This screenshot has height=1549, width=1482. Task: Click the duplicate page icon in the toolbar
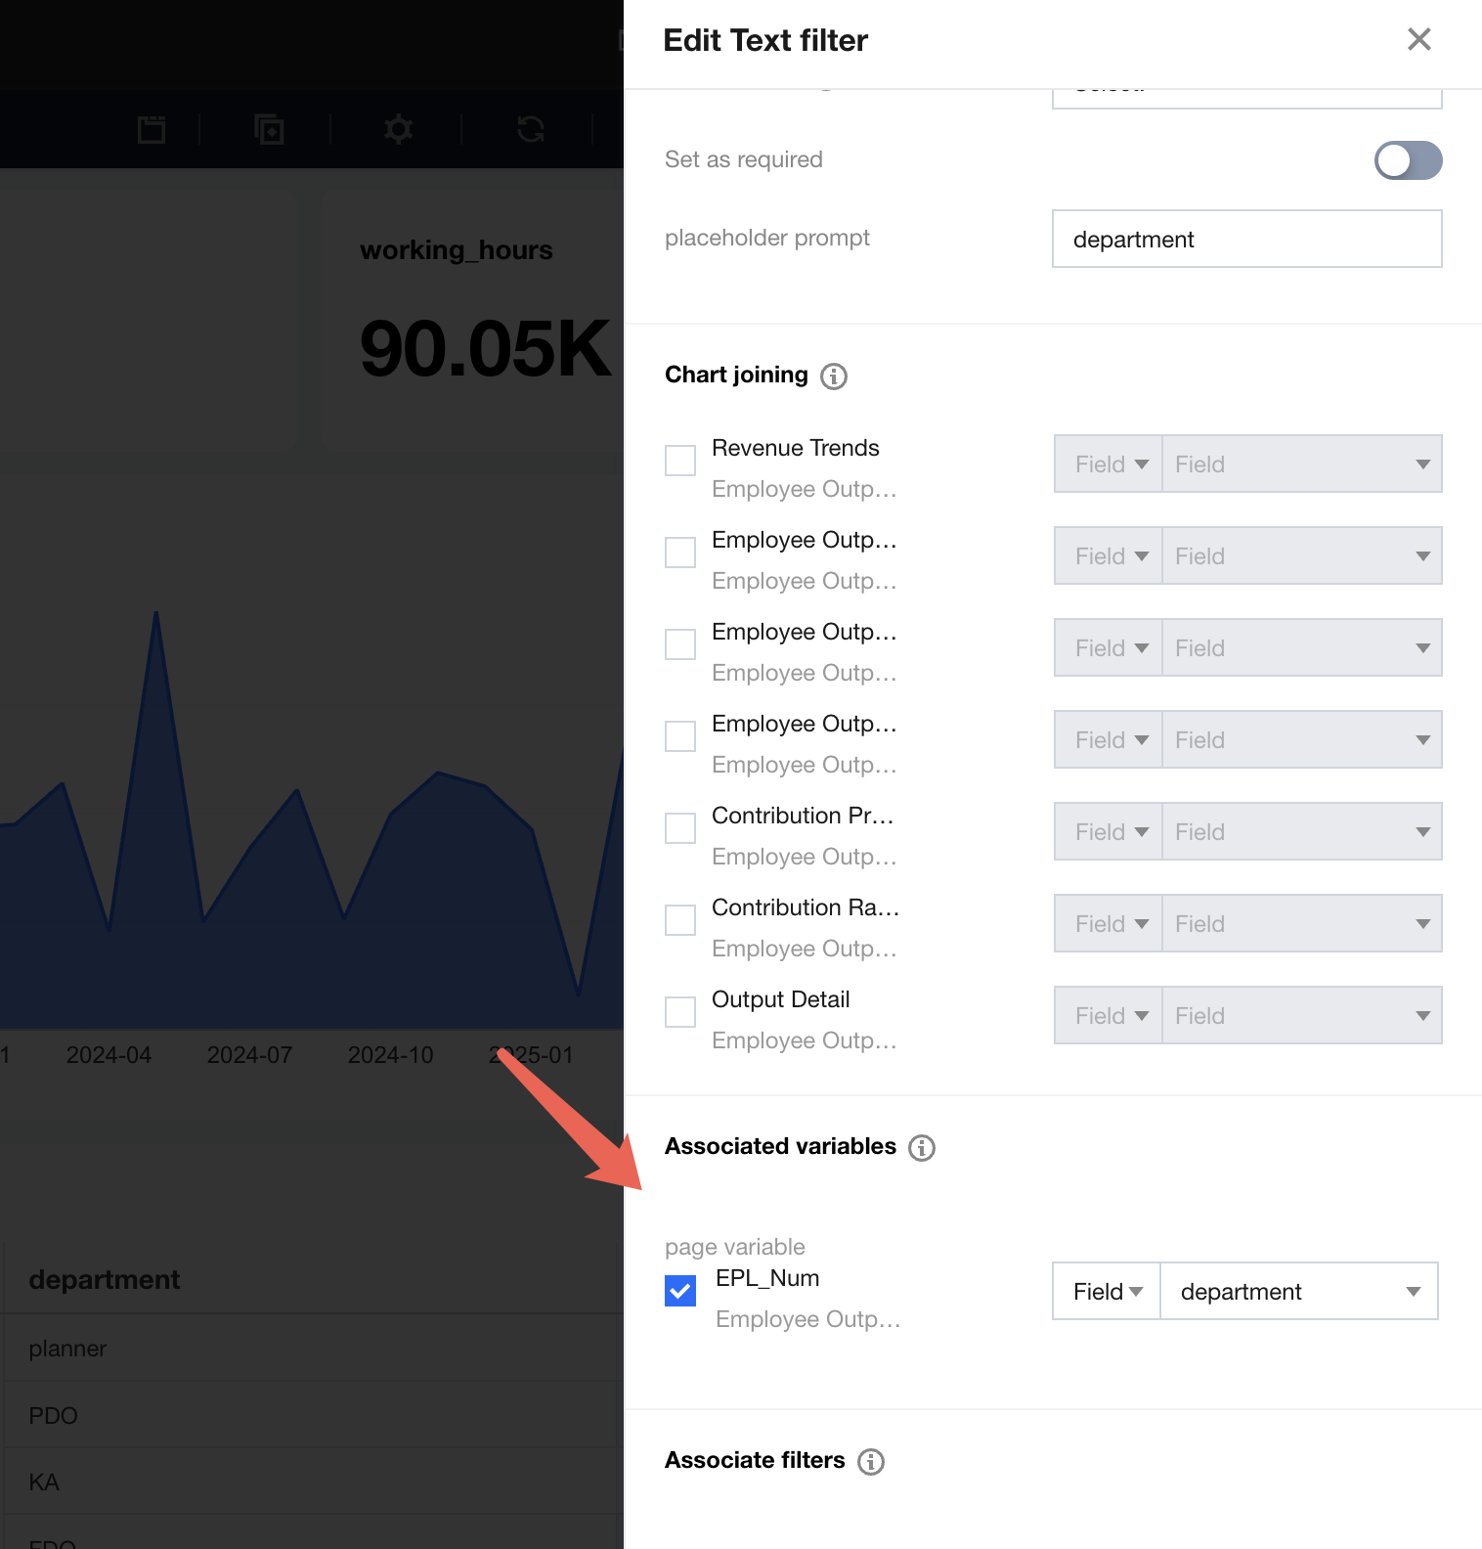tap(269, 129)
